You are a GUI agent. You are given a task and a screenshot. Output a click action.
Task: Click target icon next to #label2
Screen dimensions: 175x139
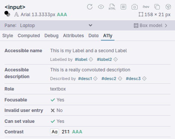click(116, 59)
